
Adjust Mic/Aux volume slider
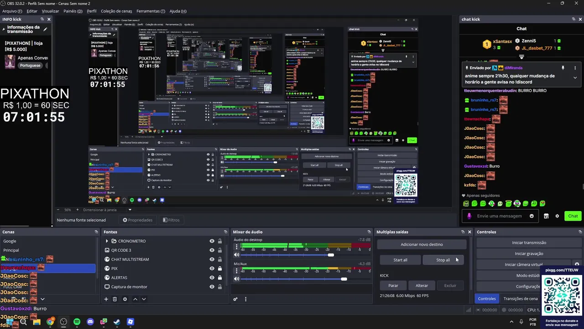pos(344,279)
